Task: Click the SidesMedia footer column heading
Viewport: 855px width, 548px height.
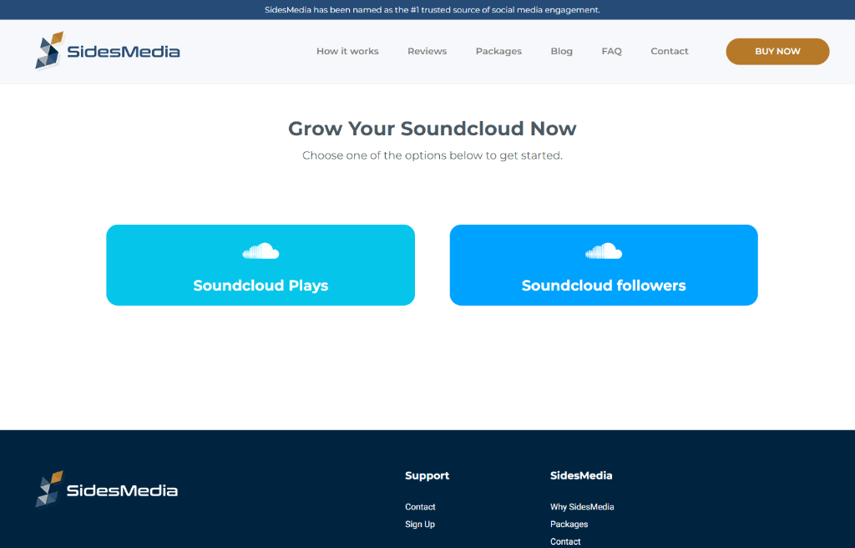Action: [x=581, y=475]
